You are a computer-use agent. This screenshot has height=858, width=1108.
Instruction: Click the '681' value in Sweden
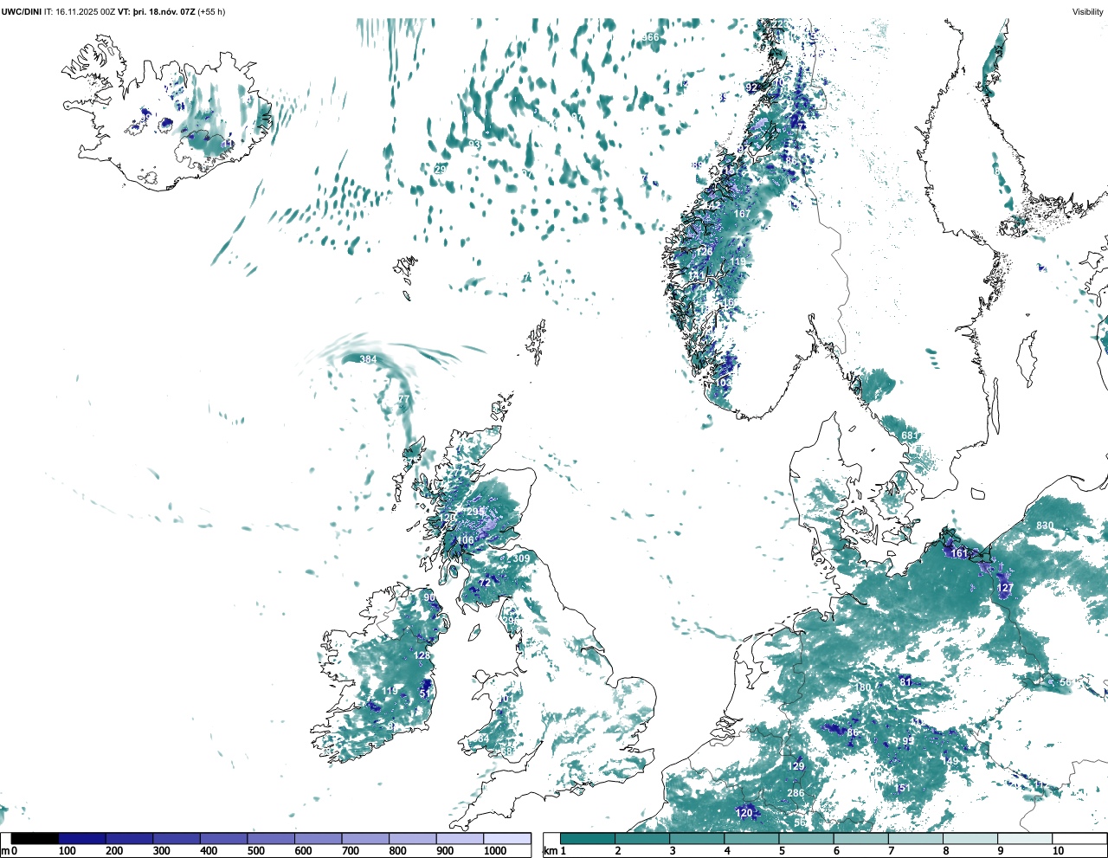click(x=910, y=435)
